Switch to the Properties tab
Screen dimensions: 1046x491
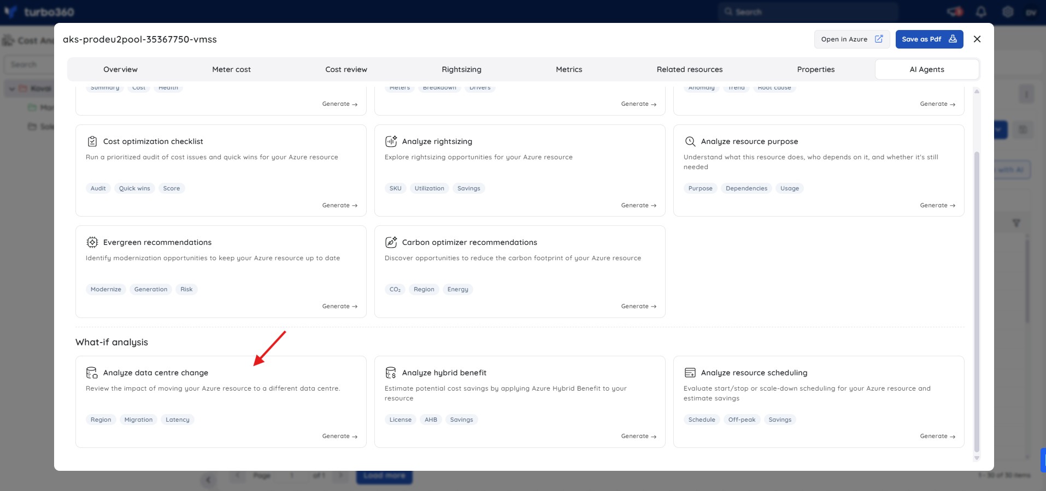pyautogui.click(x=815, y=69)
